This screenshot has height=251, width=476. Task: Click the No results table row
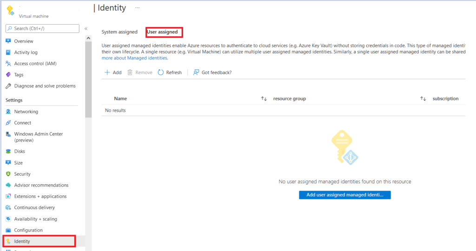283,110
